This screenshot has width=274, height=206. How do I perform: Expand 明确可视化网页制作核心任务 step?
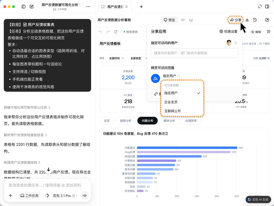(x=27, y=108)
